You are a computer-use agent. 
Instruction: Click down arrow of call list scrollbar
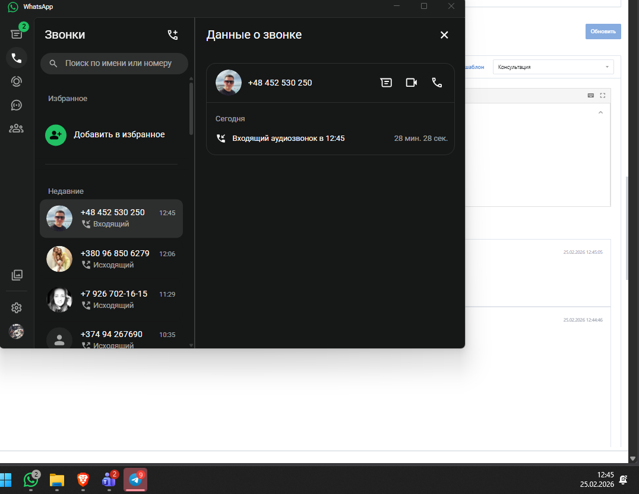pos(191,345)
